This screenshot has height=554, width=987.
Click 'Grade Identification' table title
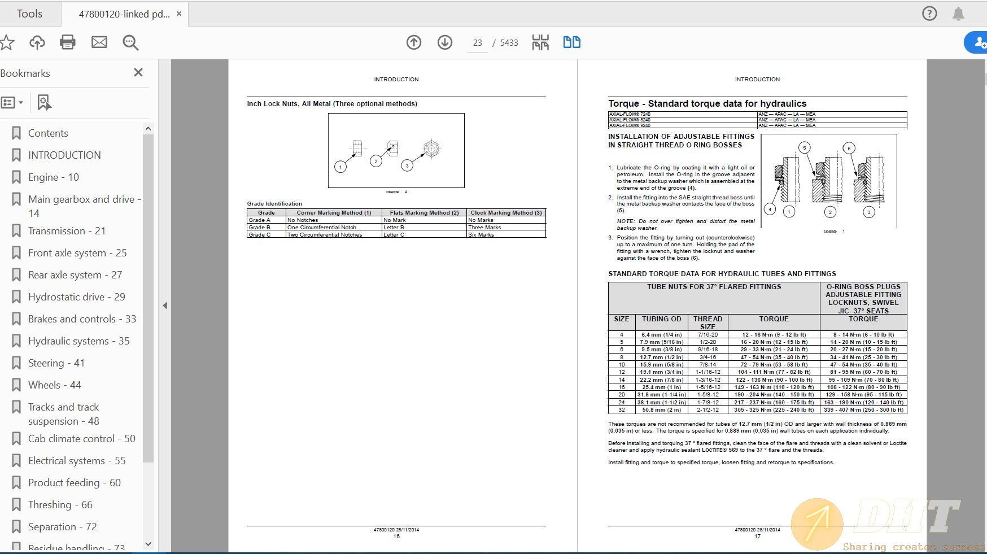(x=274, y=204)
